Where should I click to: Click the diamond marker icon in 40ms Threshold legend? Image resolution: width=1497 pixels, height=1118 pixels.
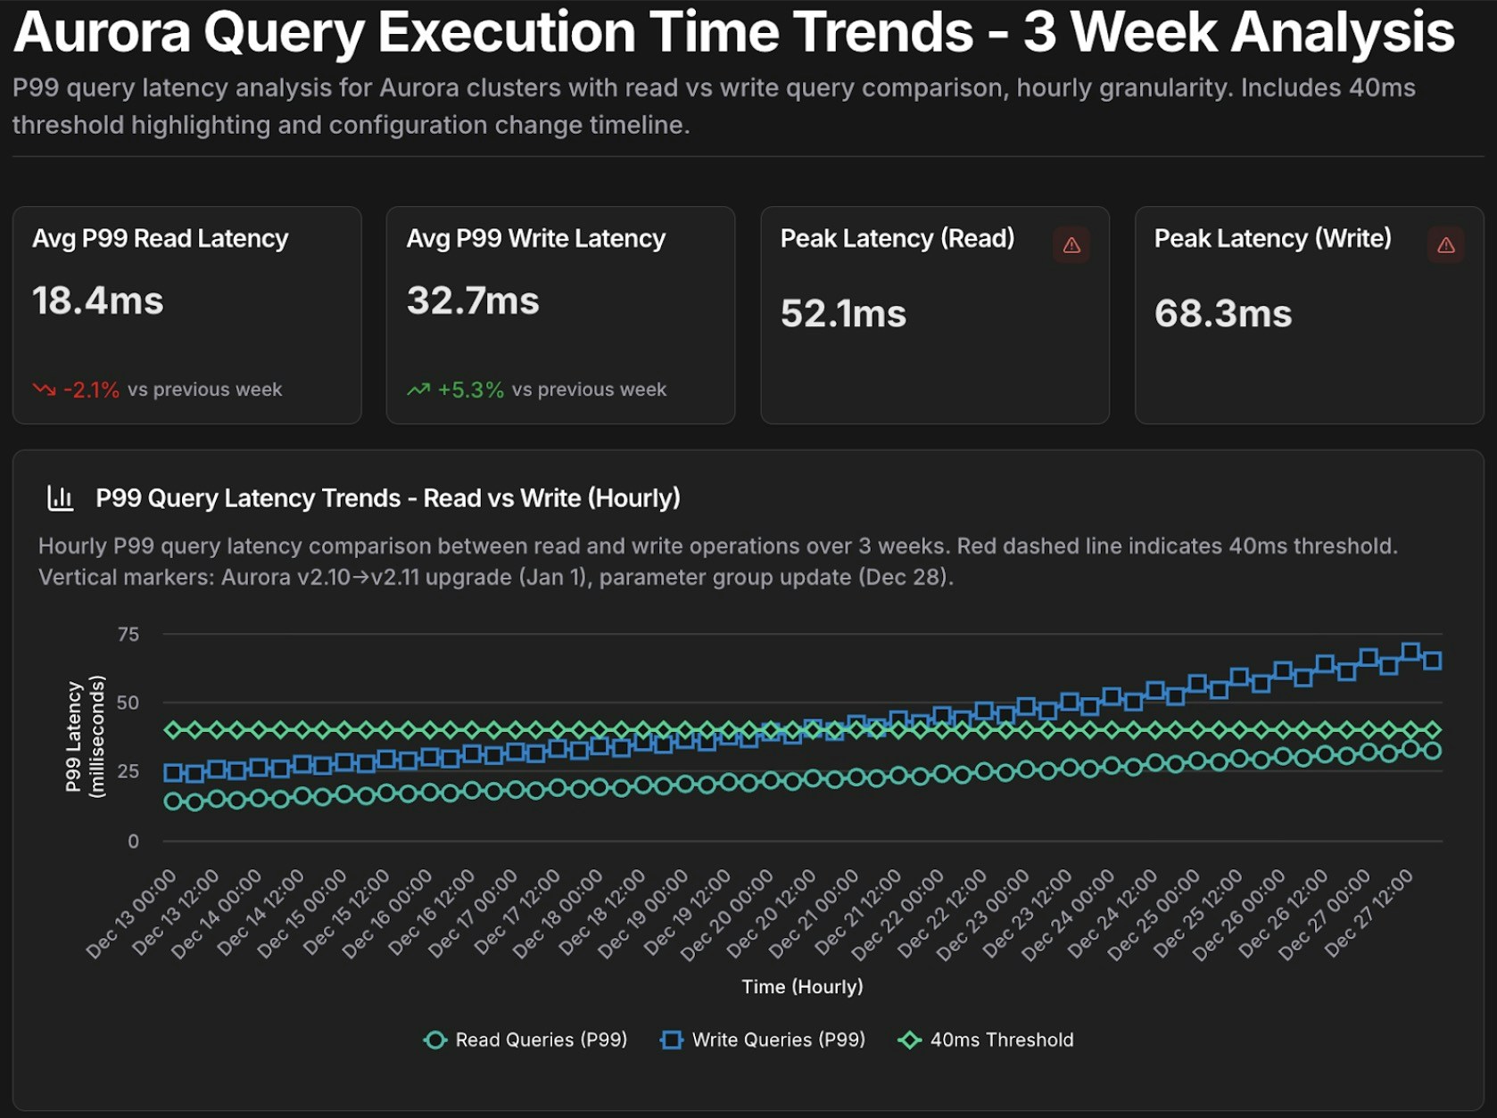[909, 1040]
